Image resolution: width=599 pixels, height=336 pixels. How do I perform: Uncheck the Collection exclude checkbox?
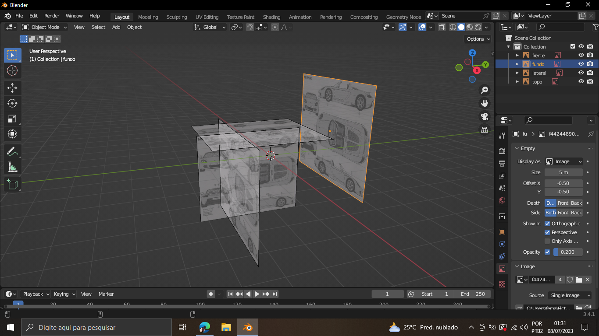click(572, 46)
